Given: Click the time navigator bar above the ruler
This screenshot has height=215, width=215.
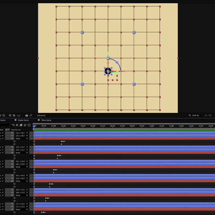Looking at the screenshot, I should 124,124.
